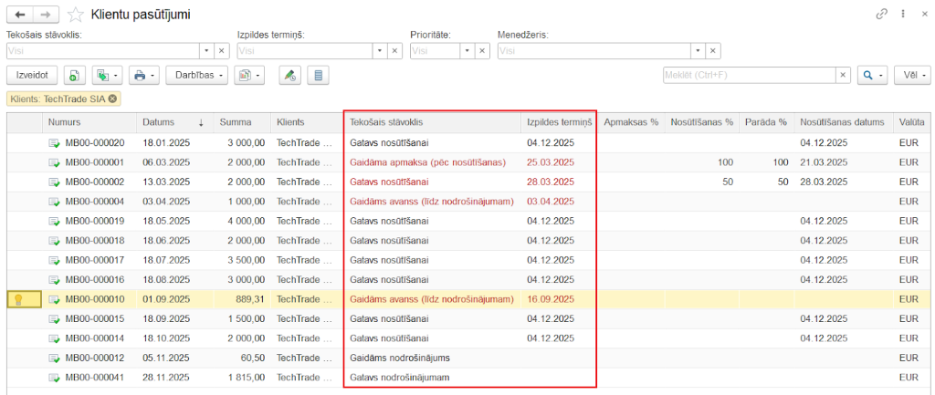Open the Darbības menu

coord(197,75)
